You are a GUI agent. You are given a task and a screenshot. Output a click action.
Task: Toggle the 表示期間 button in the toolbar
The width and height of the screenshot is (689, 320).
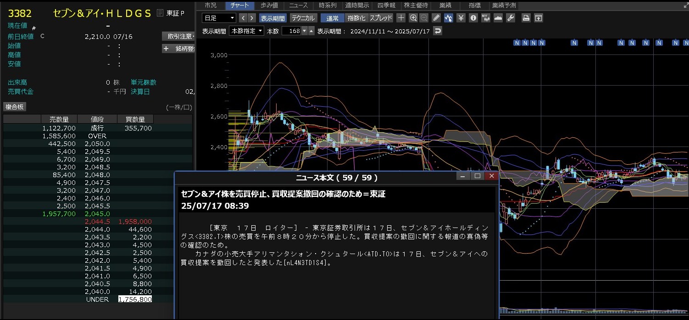coord(272,18)
